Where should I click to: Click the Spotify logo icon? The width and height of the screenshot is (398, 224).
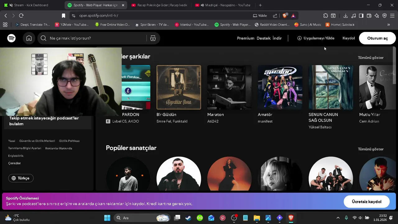click(x=12, y=38)
